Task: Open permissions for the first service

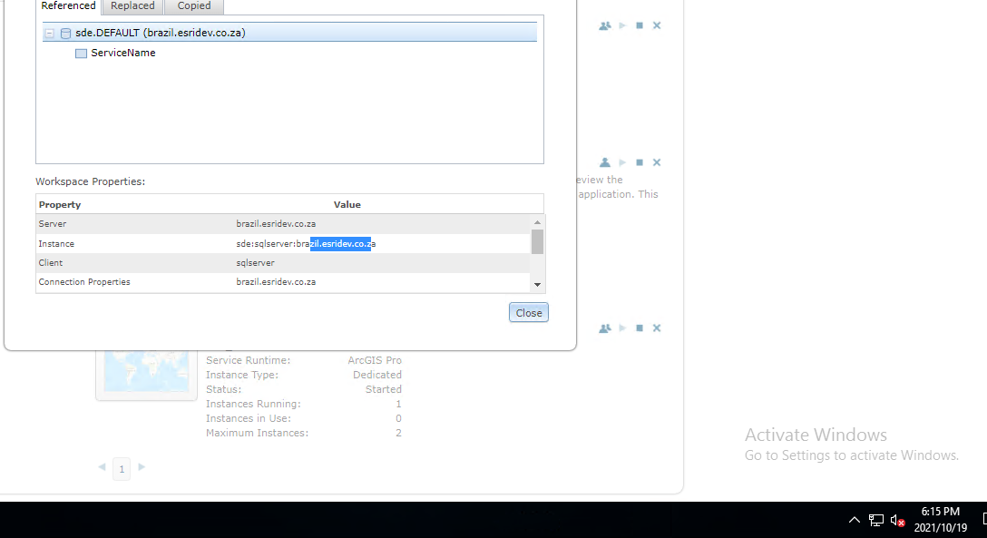Action: click(605, 25)
